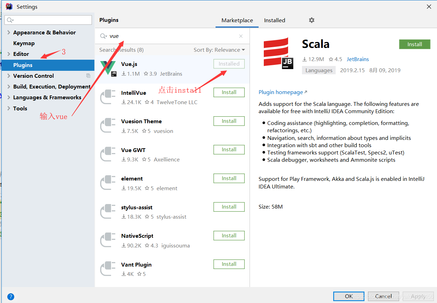The width and height of the screenshot is (437, 303).
Task: Click the Cancel button
Action: (384, 296)
